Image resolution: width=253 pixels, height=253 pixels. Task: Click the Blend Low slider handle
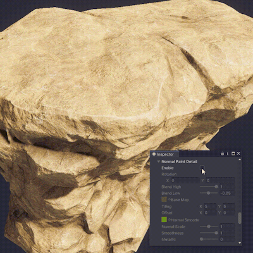(x=208, y=193)
